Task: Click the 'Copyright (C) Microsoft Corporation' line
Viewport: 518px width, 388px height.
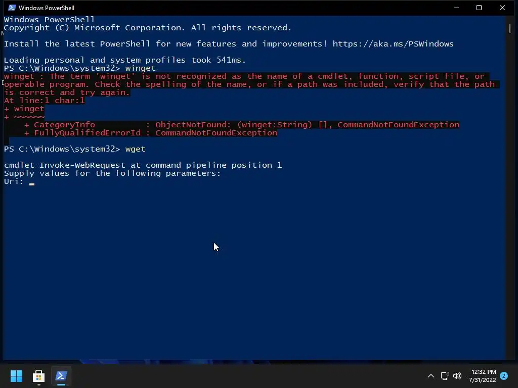Action: tap(147, 28)
